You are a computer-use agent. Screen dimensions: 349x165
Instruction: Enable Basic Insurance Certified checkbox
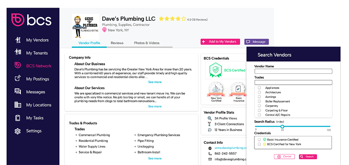[259, 140]
